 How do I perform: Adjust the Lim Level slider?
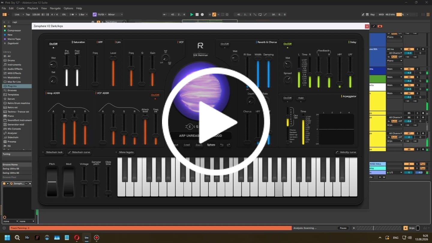[x=113, y=71]
